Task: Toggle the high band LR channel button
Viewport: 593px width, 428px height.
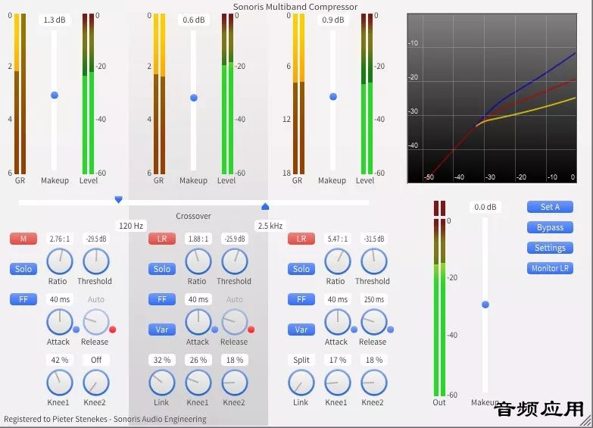Action: [x=301, y=239]
